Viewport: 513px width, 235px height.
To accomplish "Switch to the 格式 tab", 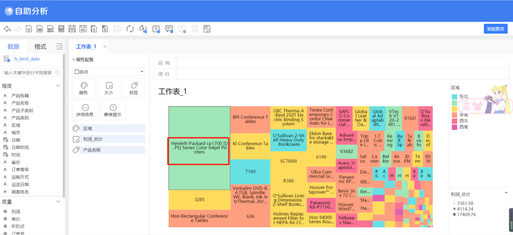I will (40, 47).
